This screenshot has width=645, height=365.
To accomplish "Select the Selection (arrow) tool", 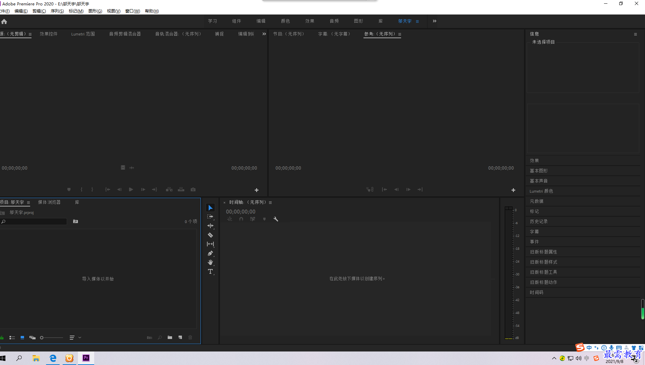I will (210, 208).
